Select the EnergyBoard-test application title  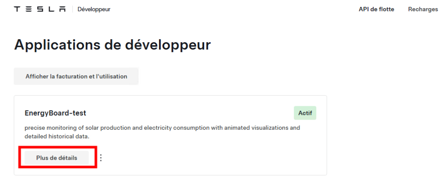click(x=55, y=113)
